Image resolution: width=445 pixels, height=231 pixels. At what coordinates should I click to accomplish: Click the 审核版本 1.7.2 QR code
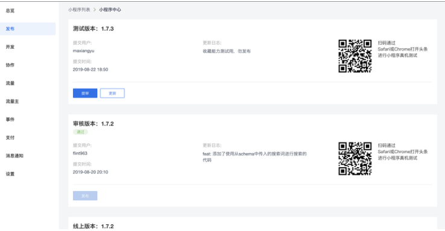(x=355, y=159)
